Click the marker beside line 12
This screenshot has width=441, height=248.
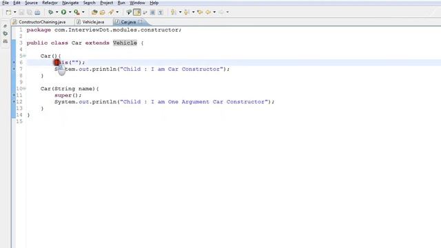(x=14, y=101)
